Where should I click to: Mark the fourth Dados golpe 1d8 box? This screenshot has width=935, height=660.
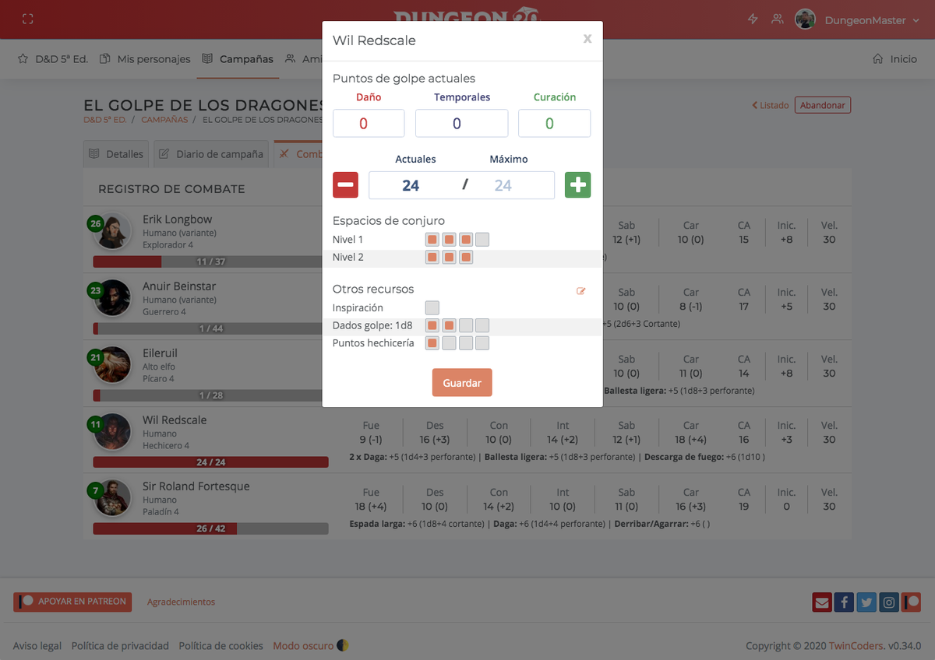[x=482, y=325]
